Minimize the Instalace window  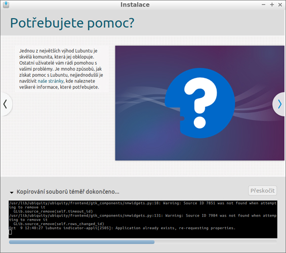click(x=263, y=5)
